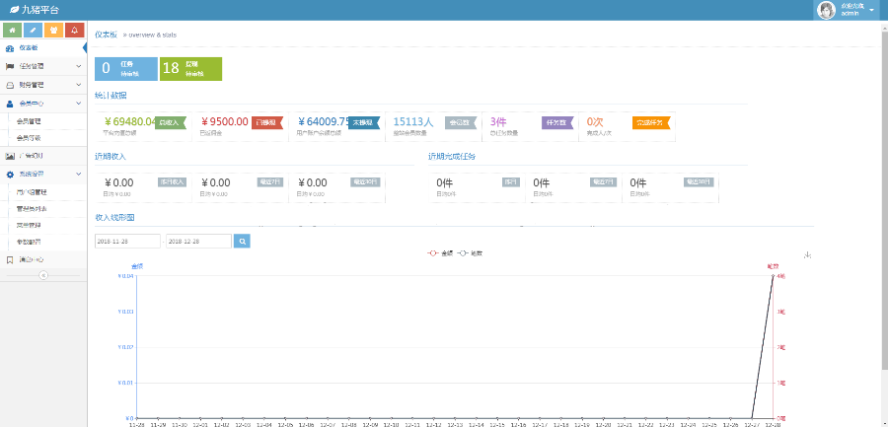Screen dimensions: 888x427
Task: Click the chart download icon
Action: coord(808,254)
